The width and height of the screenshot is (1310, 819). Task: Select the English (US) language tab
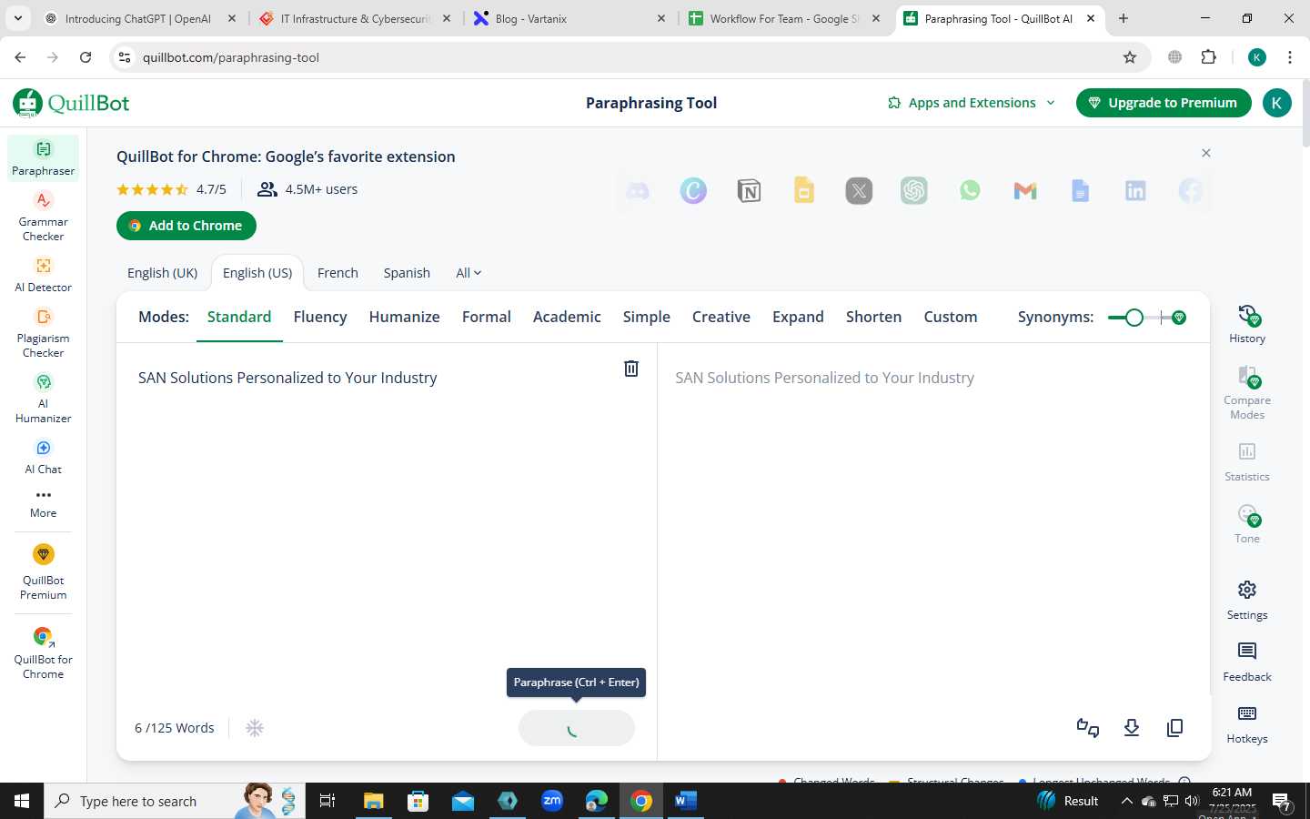257,273
